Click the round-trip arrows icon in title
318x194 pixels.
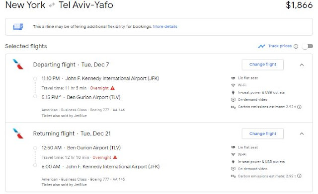click(52, 5)
